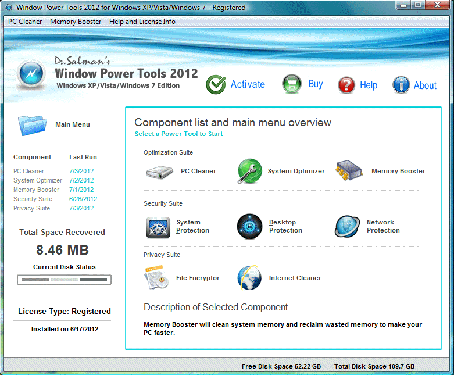This screenshot has width=454, height=375.
Task: Select System Optimizer in the component list
Action: click(38, 180)
